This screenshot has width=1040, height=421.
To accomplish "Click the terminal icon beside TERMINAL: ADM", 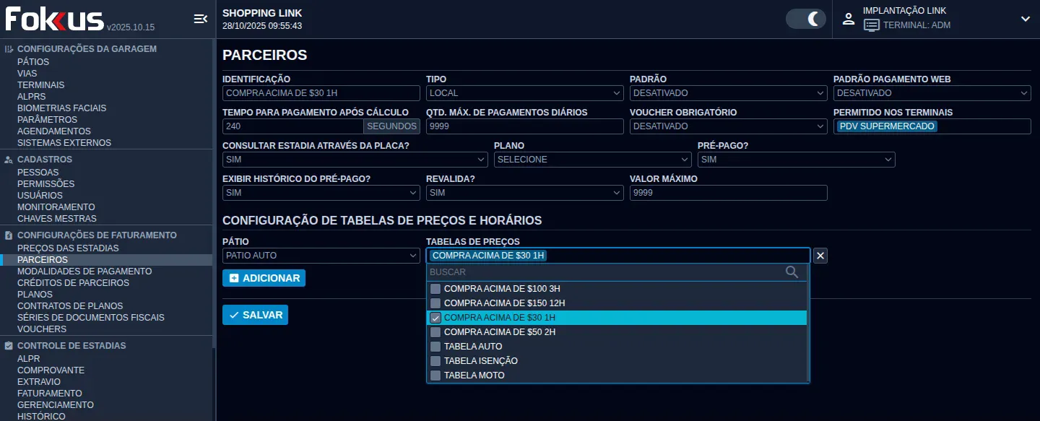I will [x=872, y=25].
